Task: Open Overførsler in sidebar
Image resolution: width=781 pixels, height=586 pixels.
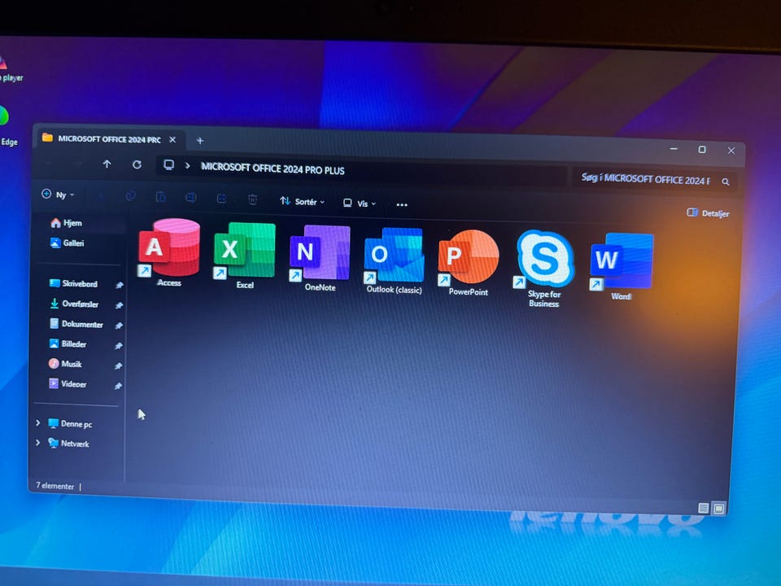Action: [74, 304]
